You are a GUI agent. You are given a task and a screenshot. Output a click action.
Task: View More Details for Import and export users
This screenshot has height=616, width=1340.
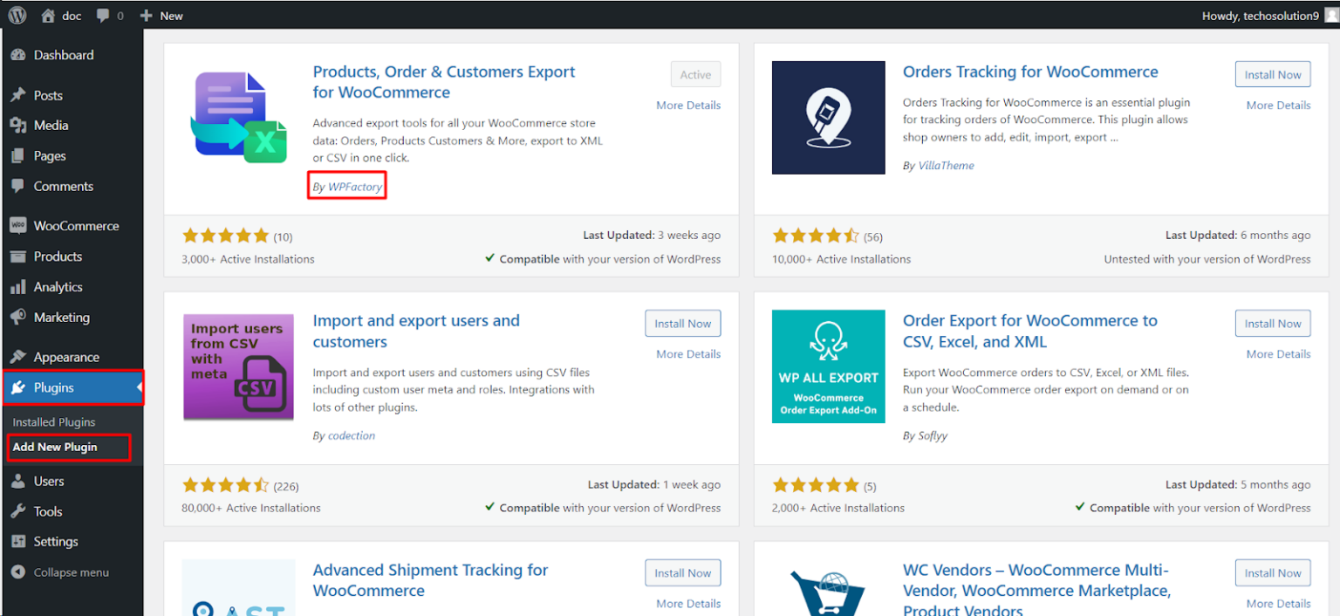point(687,353)
